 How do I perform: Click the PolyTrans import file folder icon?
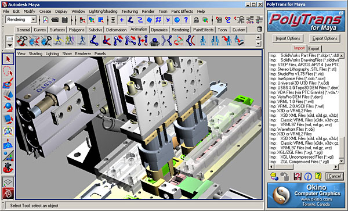coord(274,176)
